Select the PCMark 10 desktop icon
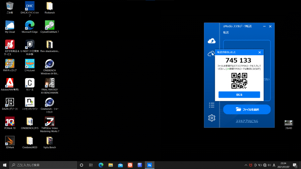 (10, 123)
